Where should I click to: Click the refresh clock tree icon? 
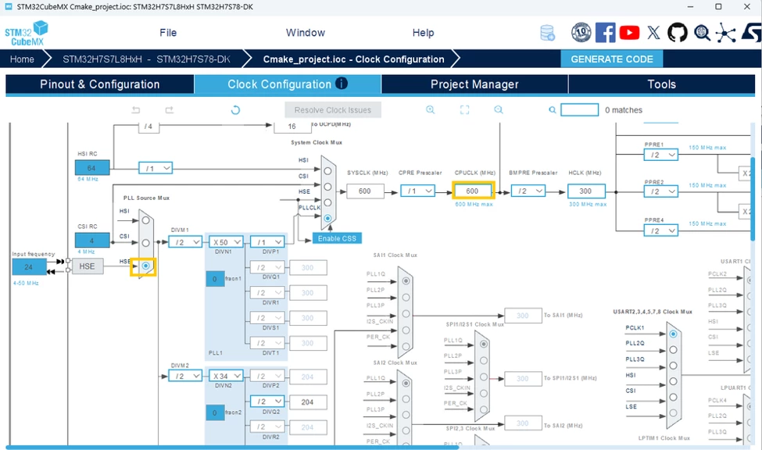tap(235, 110)
